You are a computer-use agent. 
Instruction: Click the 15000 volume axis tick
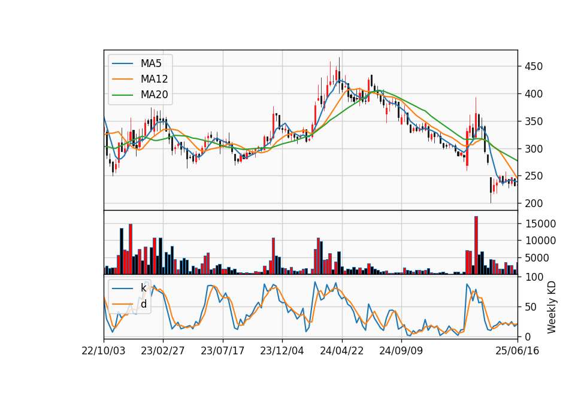[x=540, y=224]
